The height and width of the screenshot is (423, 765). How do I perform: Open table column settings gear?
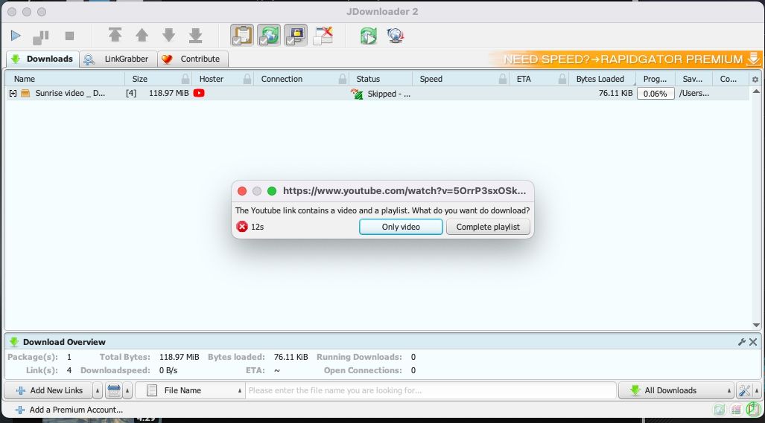pos(755,80)
